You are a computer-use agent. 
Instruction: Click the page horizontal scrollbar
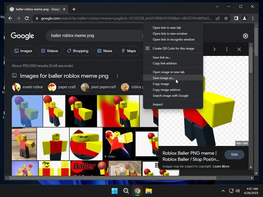click(112, 178)
